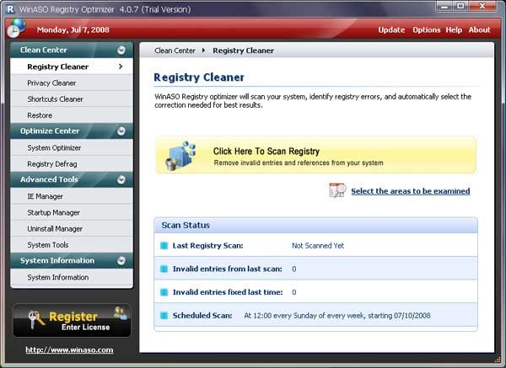Open the Restore page
Viewport: 506px width, 368px height.
[x=72, y=115]
